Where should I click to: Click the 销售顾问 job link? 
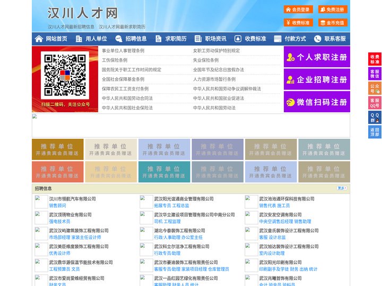(57, 205)
